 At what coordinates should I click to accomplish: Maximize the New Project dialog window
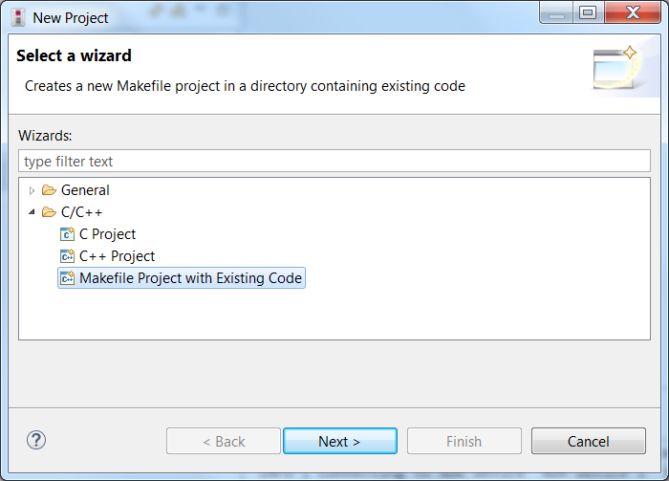click(x=588, y=12)
